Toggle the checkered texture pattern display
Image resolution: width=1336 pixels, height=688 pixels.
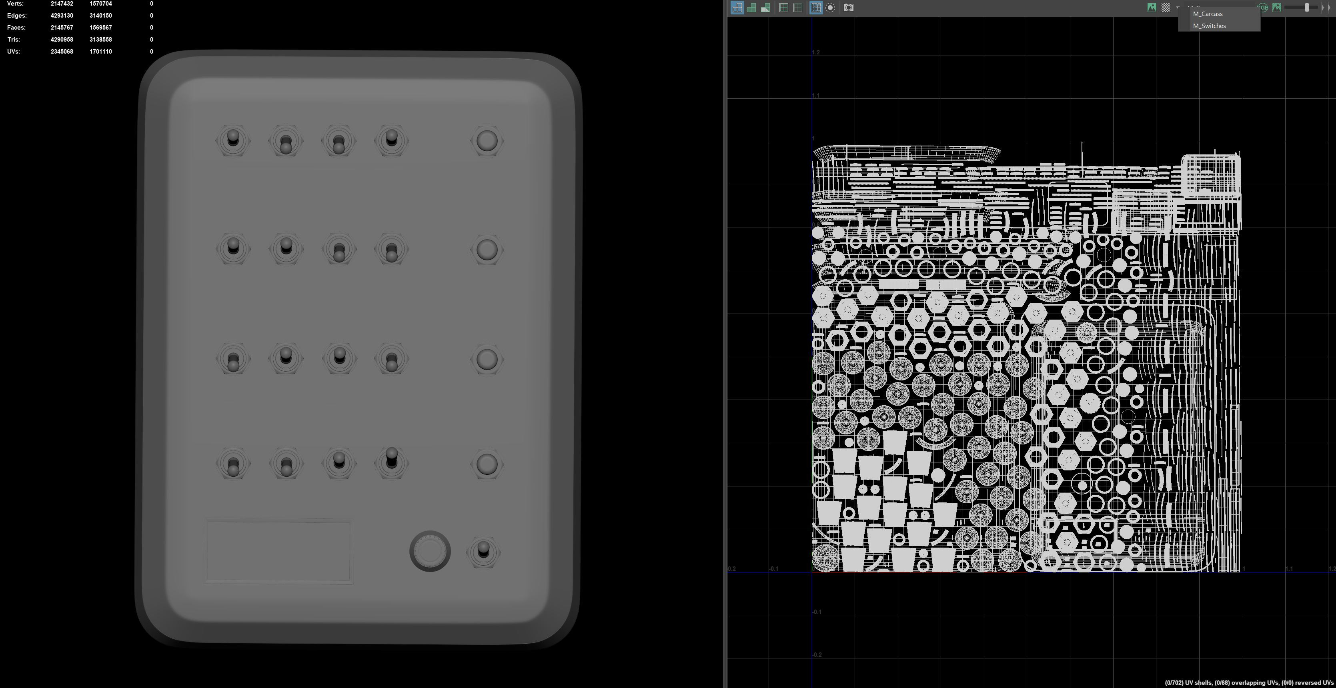click(x=1166, y=7)
